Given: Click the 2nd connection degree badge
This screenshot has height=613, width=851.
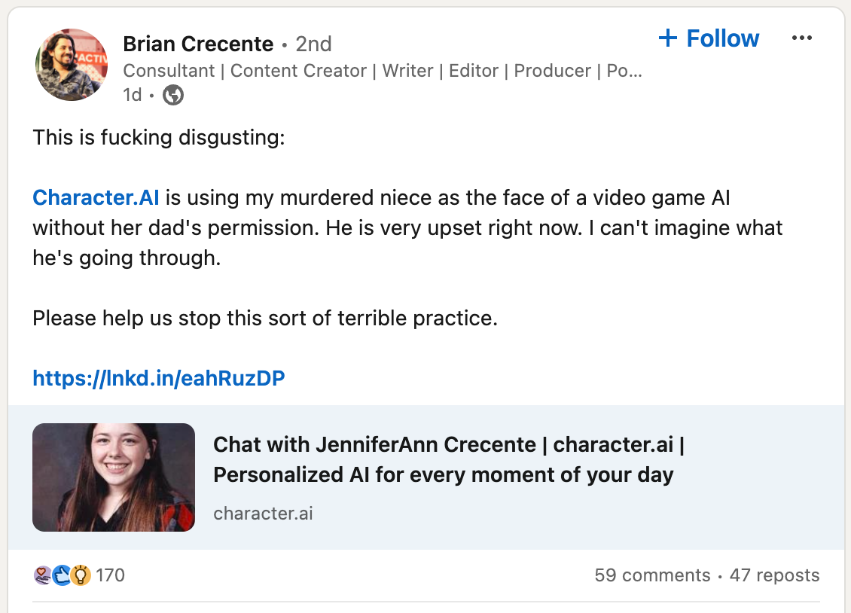Looking at the screenshot, I should click(x=313, y=44).
